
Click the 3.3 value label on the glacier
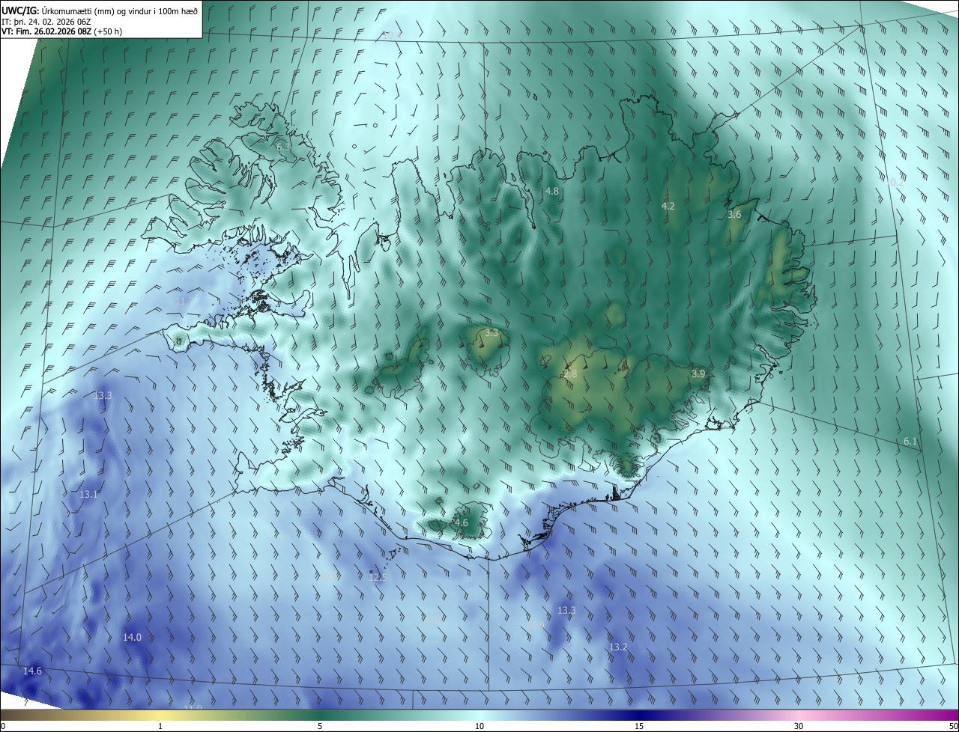click(x=491, y=332)
